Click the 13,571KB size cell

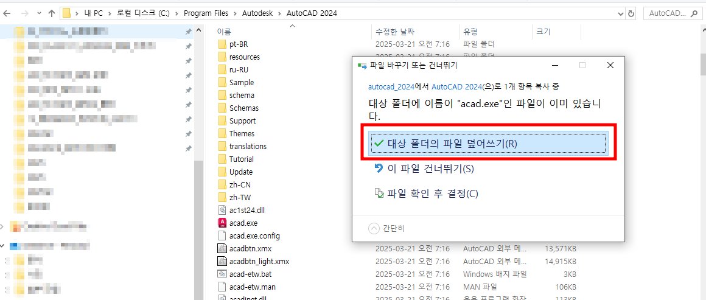pos(560,248)
